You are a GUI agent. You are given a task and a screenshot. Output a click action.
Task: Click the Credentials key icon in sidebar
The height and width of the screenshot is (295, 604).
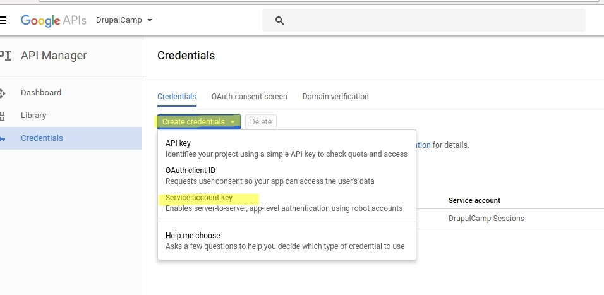coord(3,138)
